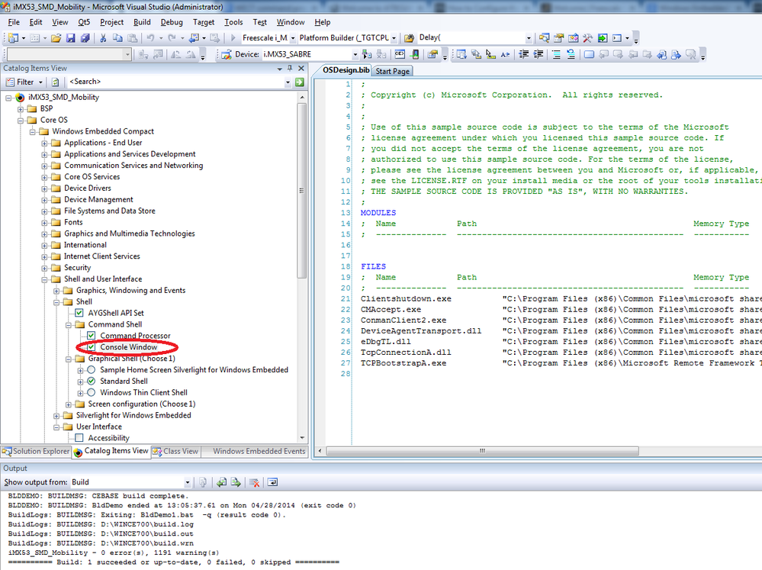Switch to the Start Page tab
This screenshot has width=762, height=570.
point(392,71)
